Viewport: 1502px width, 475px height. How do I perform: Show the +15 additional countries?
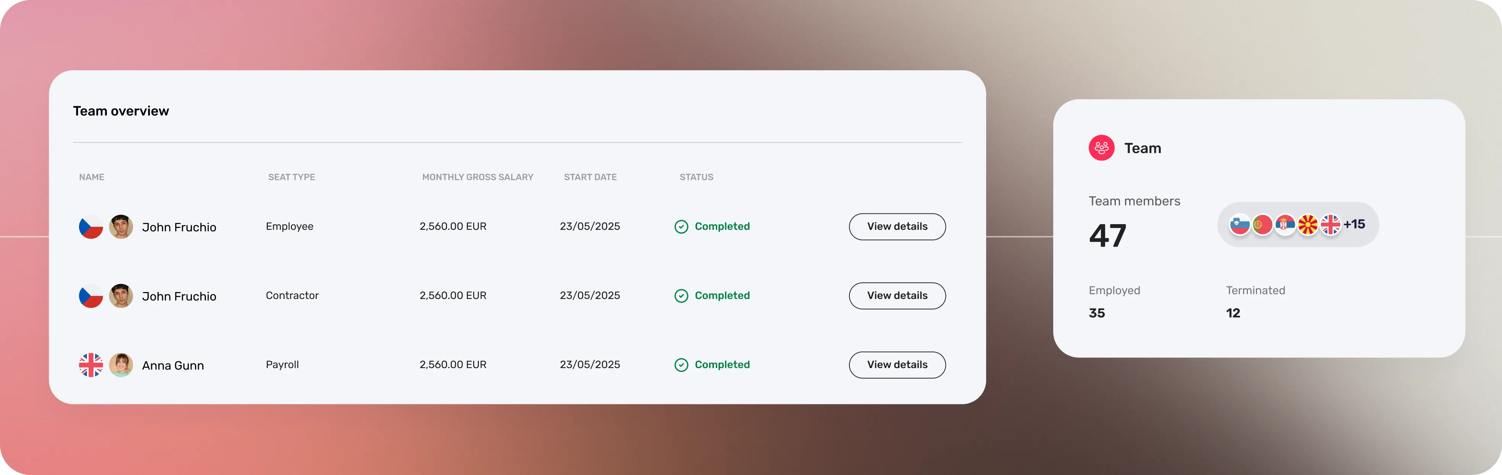[1354, 225]
